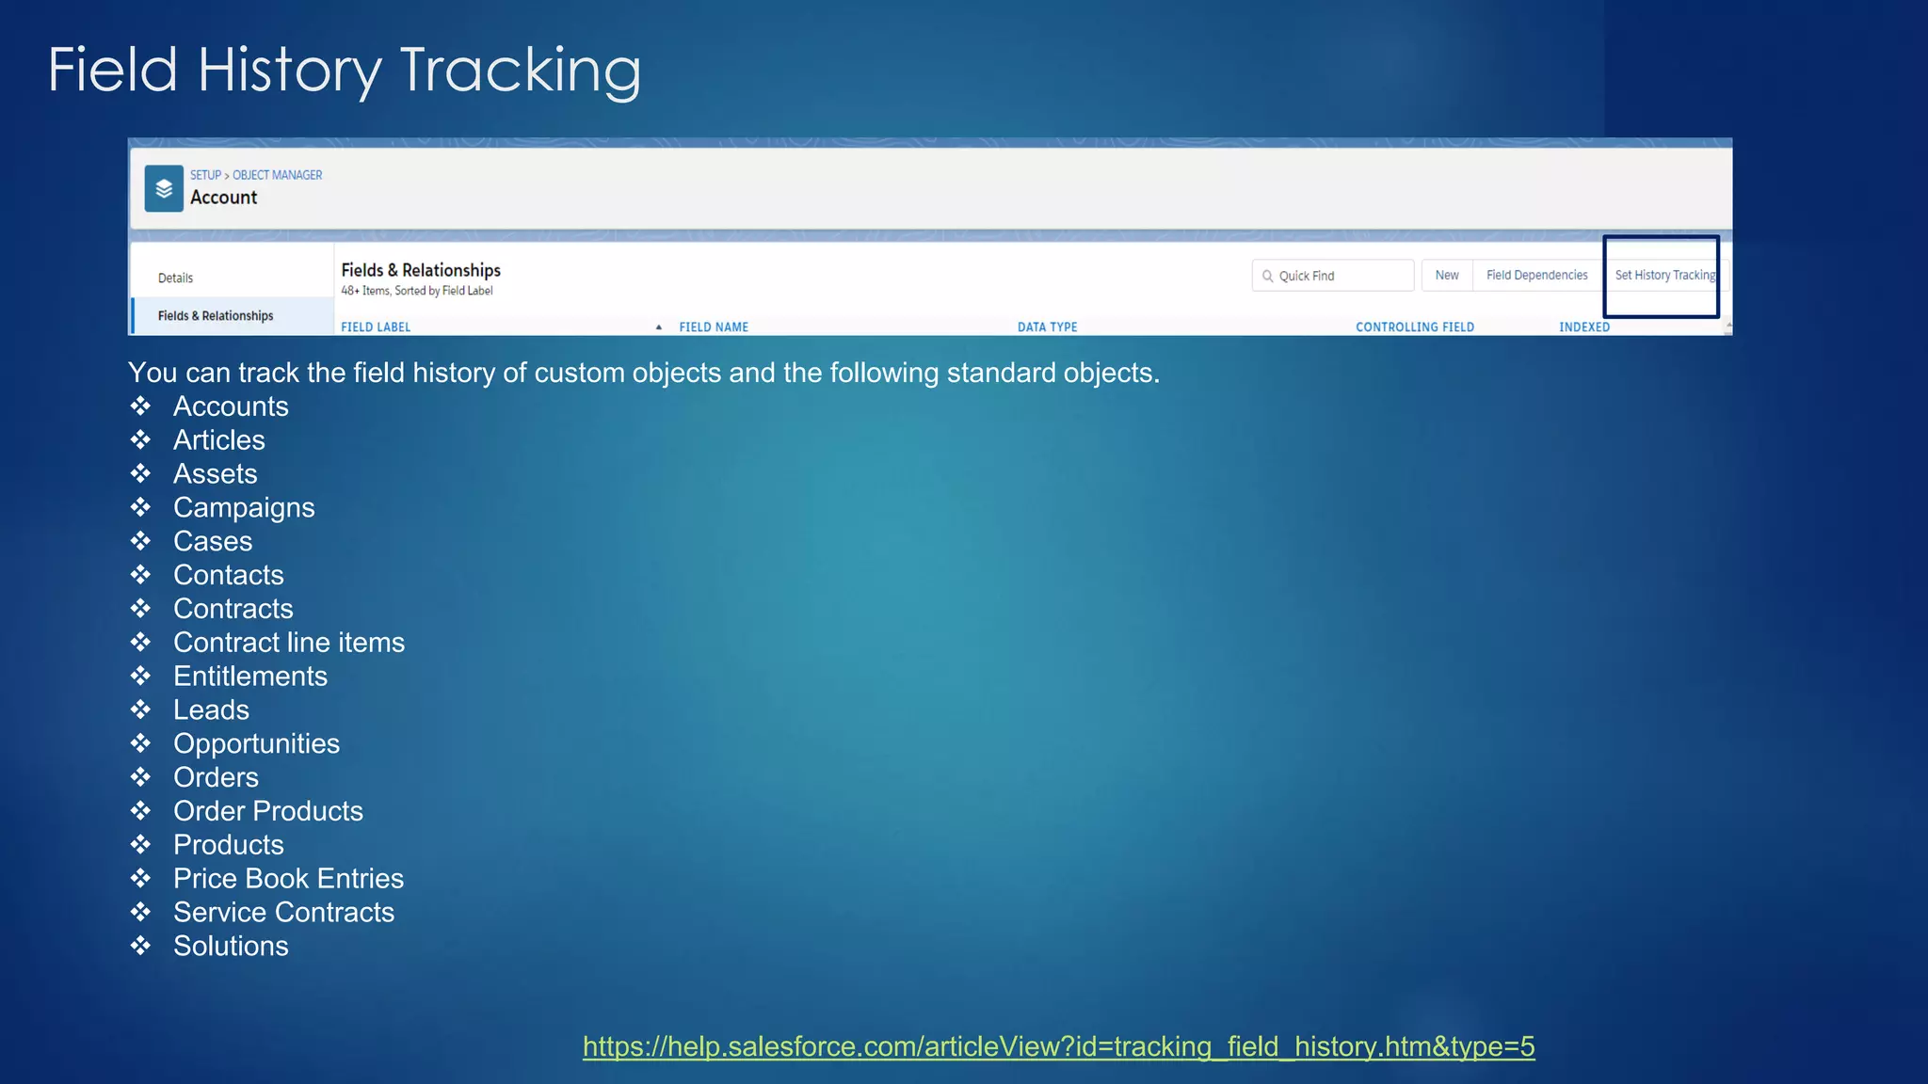
Task: Focus the Quick Find search field
Action: coord(1332,276)
